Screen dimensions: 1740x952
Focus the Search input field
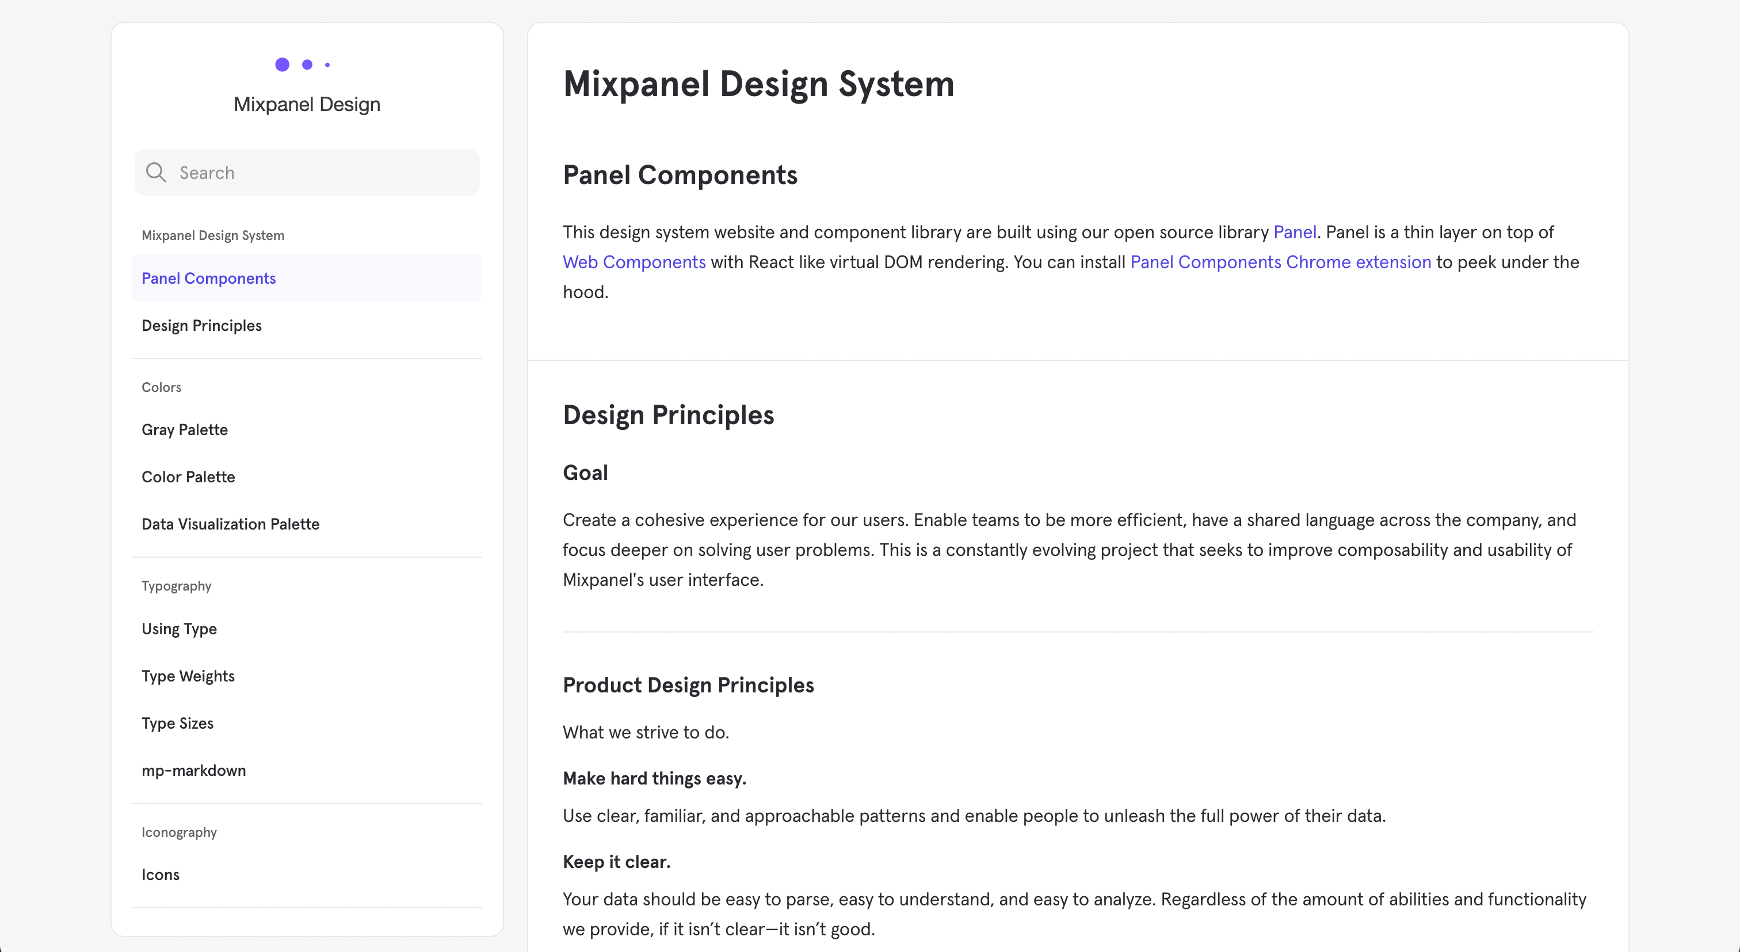coord(307,172)
